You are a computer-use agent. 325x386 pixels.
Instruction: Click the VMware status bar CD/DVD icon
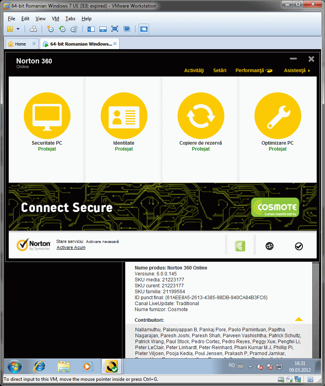pyautogui.click(x=289, y=379)
